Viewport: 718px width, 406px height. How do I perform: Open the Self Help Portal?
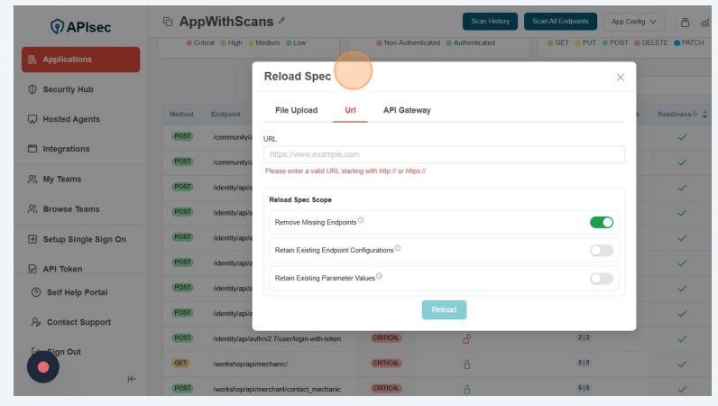click(x=77, y=292)
